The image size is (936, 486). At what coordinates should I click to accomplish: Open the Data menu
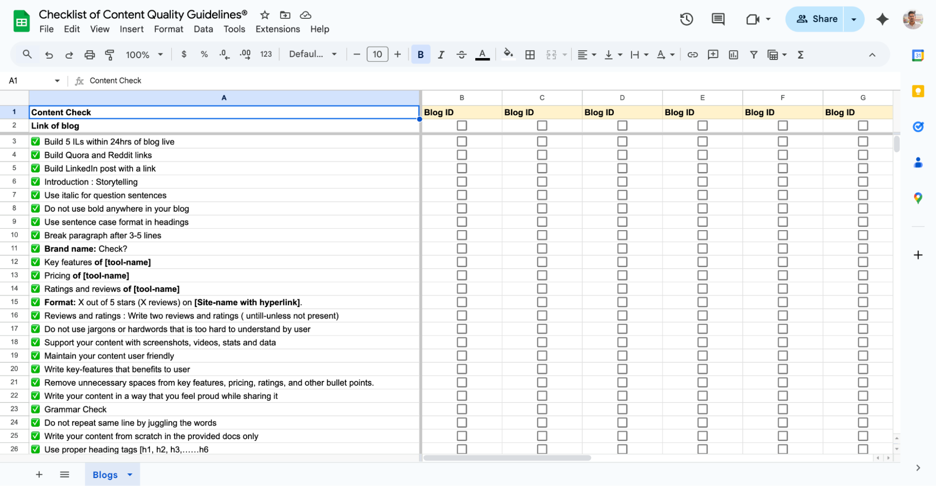coord(203,29)
